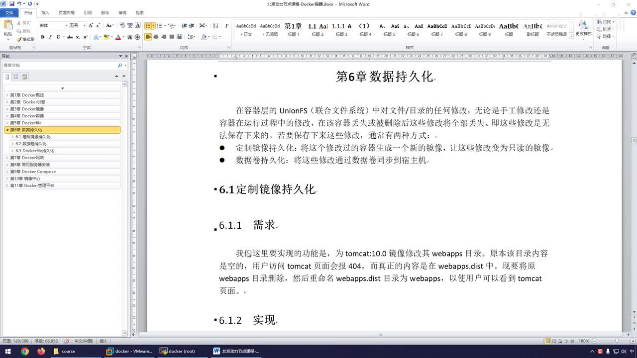Click the 选择 (Select) button in editing group

coord(607,36)
